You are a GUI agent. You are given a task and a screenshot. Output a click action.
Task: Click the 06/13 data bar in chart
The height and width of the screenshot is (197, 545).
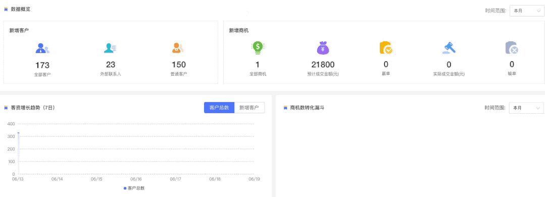(x=18, y=153)
